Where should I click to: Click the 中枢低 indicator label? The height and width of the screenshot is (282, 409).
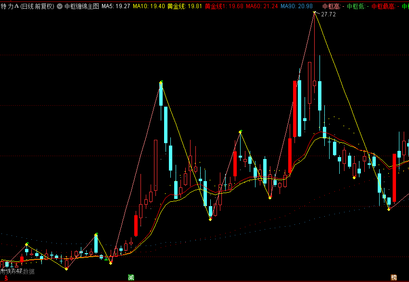pyautogui.click(x=358, y=6)
